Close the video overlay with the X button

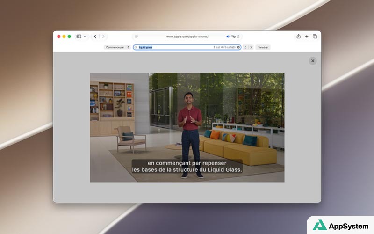click(313, 61)
